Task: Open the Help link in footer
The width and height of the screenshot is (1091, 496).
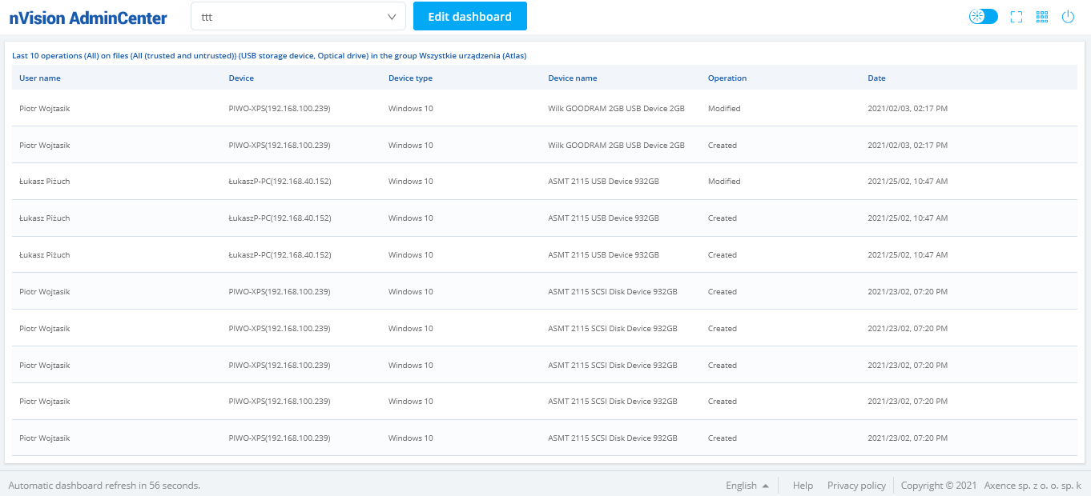Action: (x=803, y=486)
